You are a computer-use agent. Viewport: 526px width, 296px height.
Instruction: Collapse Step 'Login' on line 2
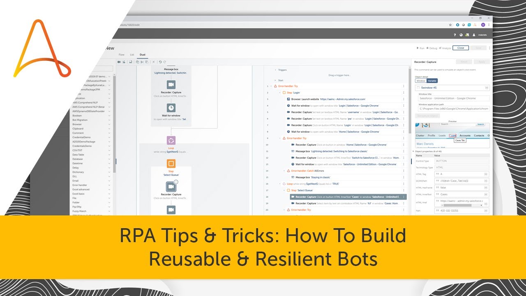pyautogui.click(x=280, y=92)
